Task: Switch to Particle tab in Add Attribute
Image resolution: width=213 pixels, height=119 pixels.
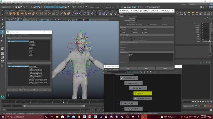Action: click(128, 16)
